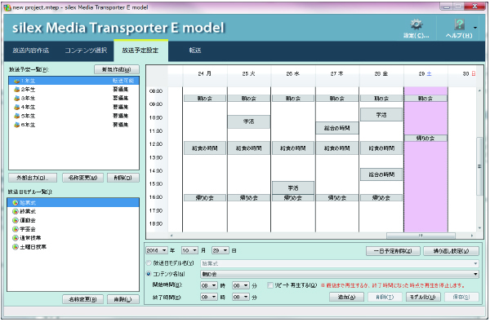This screenshot has width=490, height=322.
Task: Click the 新規作成 button
Action: (117, 69)
